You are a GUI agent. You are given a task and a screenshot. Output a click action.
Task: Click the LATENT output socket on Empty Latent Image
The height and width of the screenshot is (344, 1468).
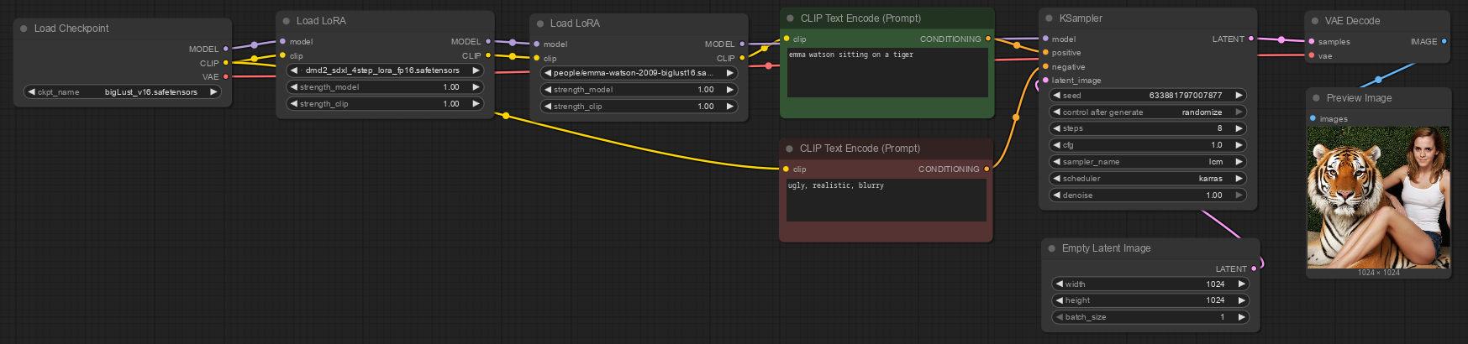pyautogui.click(x=1254, y=268)
